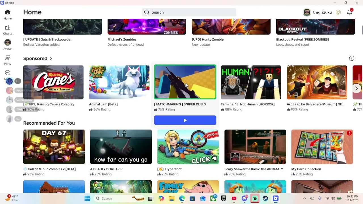Open Art Leap by Belvedere Museum title
Screen dimensions: 363x204
(316, 104)
